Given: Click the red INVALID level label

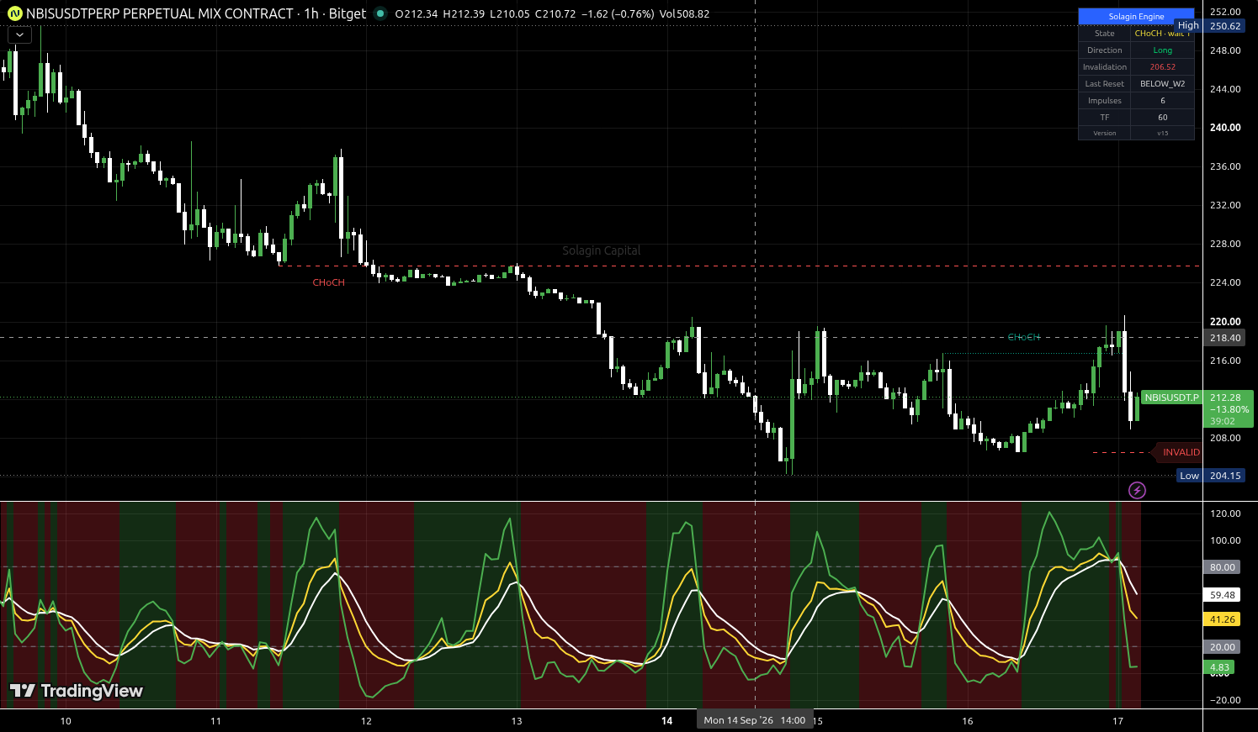Looking at the screenshot, I should tap(1180, 452).
